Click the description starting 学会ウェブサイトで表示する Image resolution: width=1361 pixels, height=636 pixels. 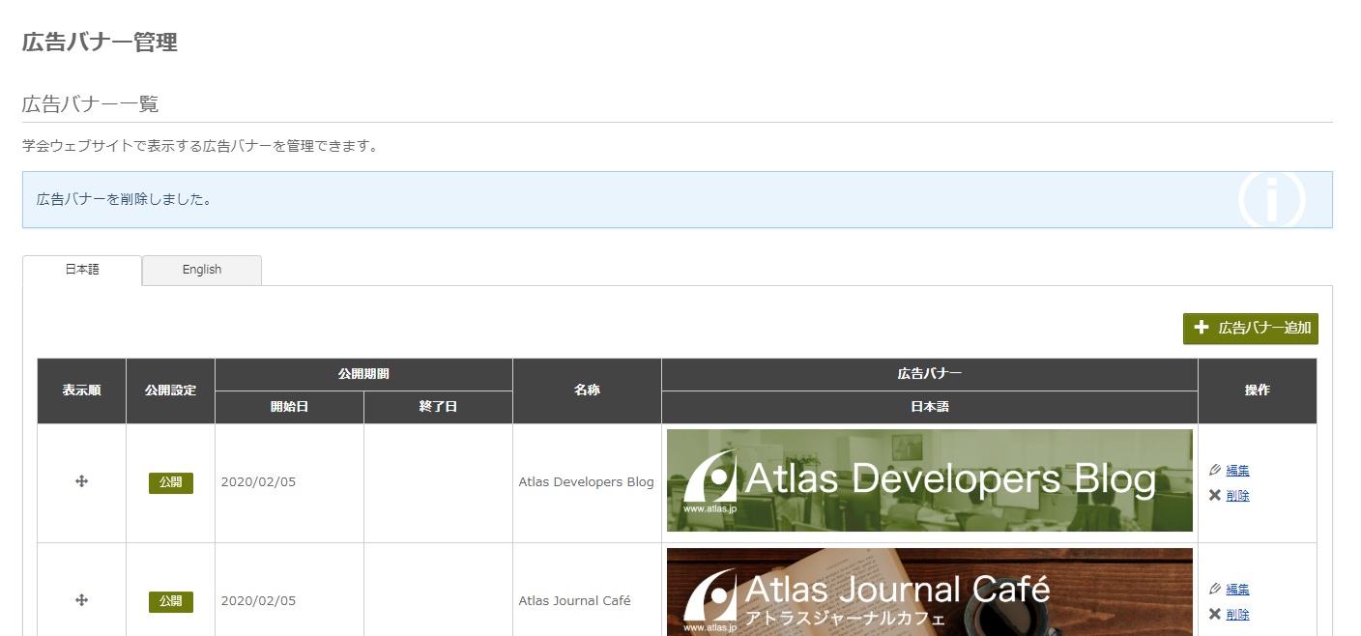[199, 147]
